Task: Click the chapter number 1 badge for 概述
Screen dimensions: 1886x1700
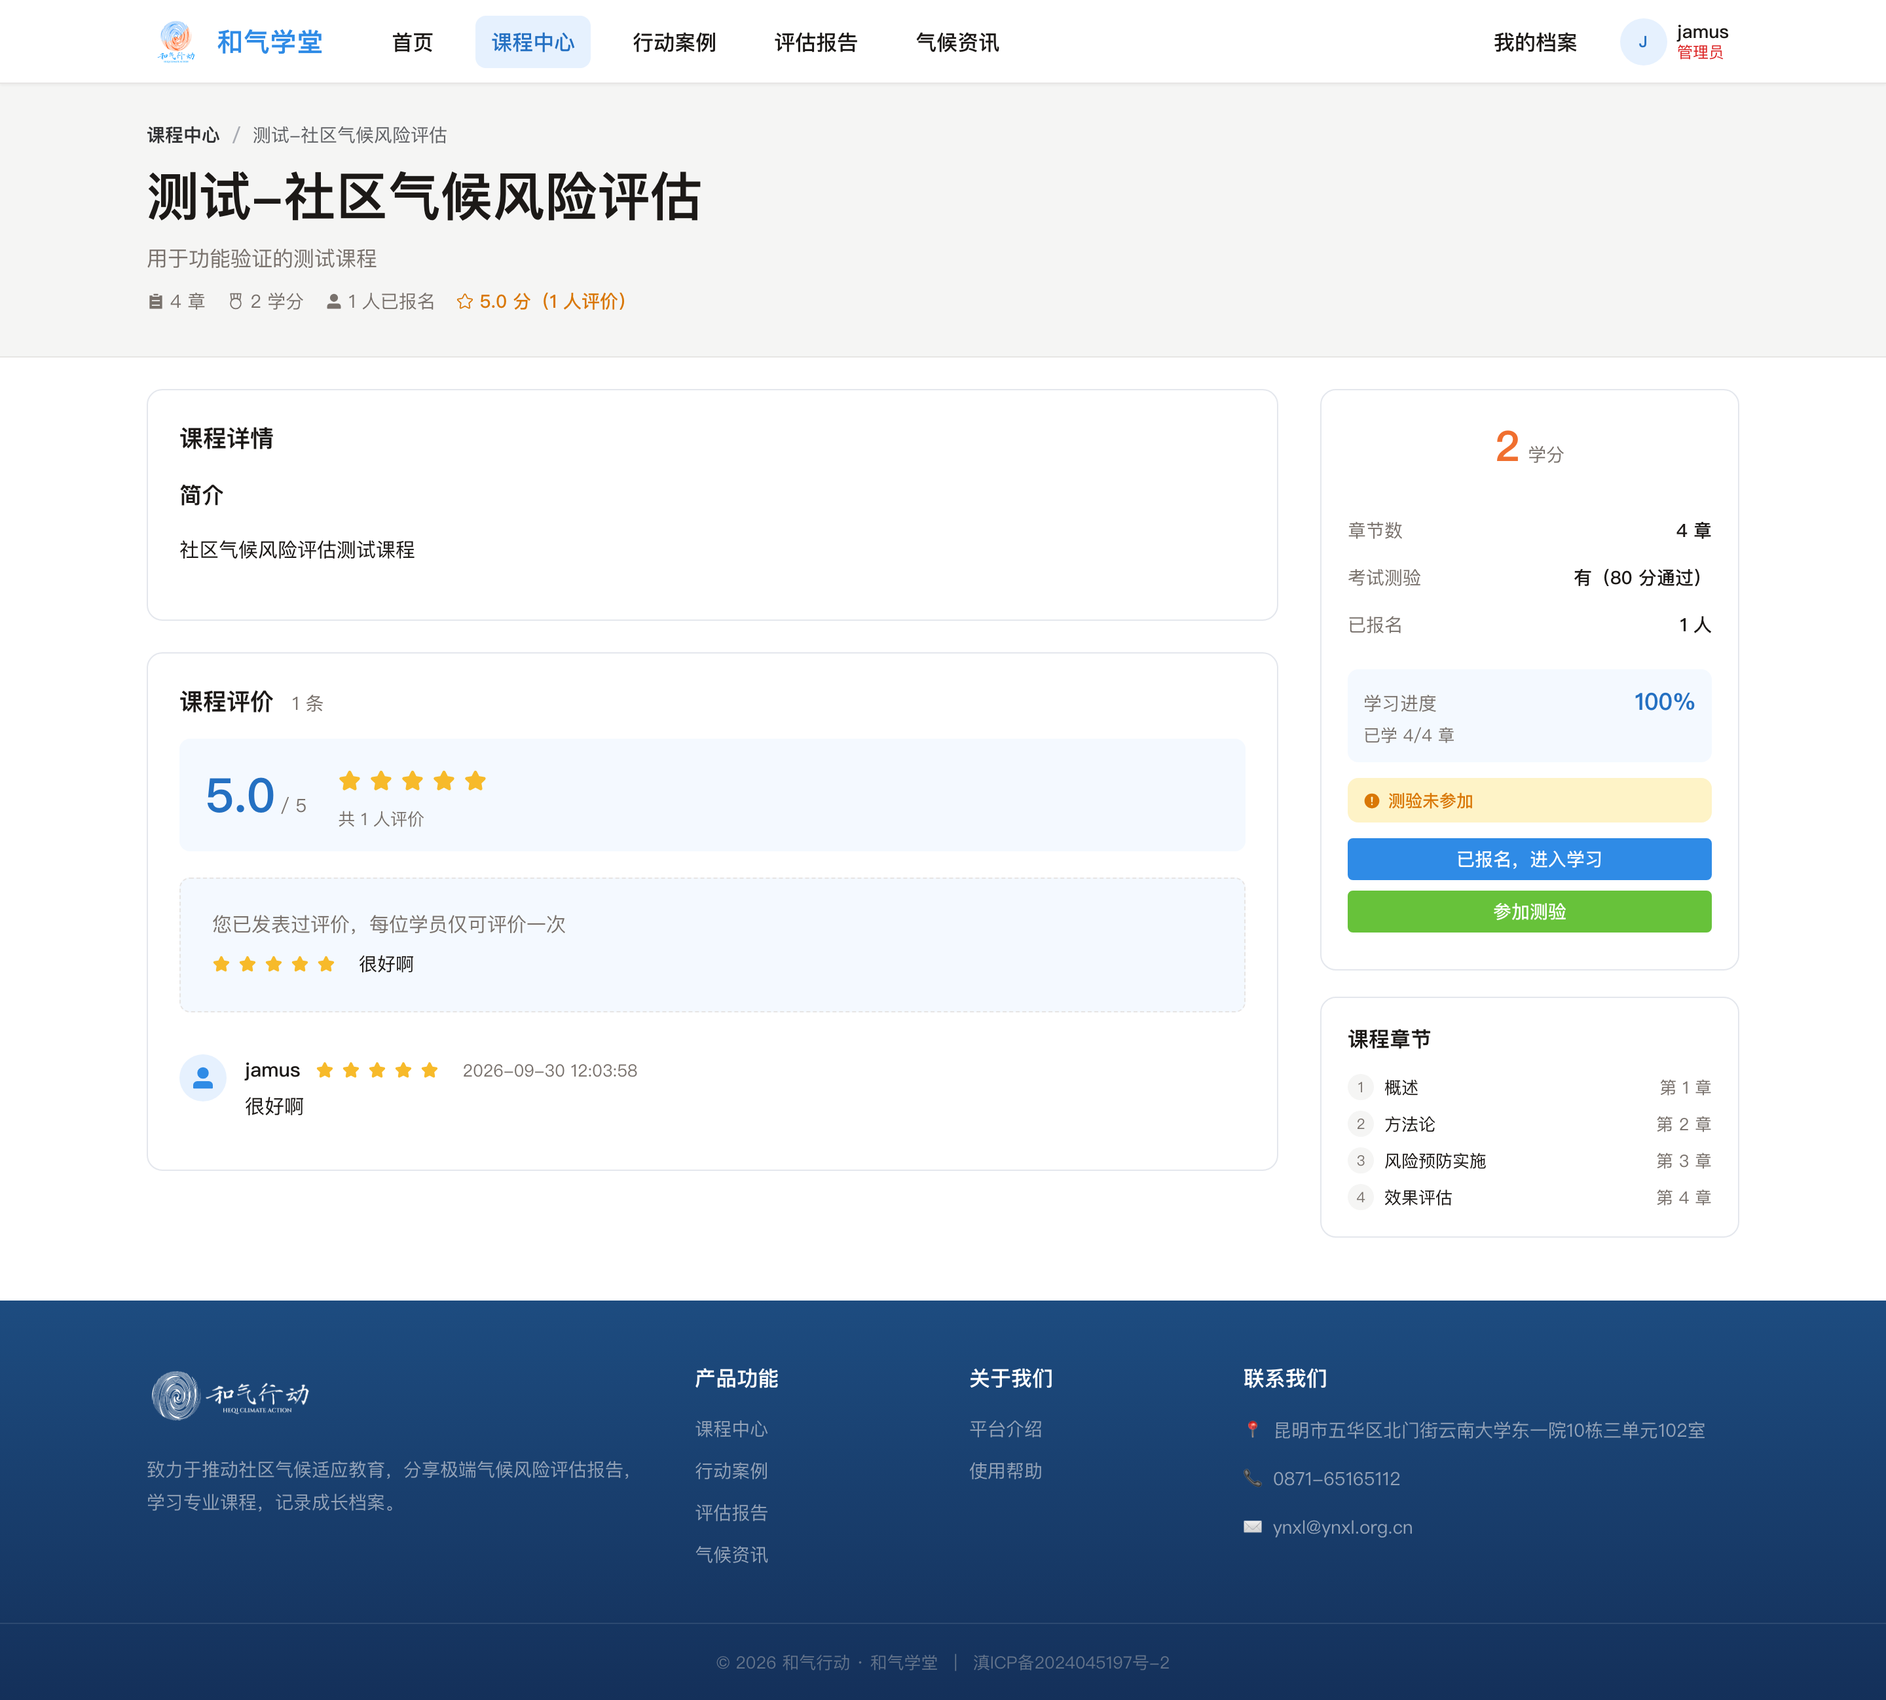Action: point(1360,1087)
